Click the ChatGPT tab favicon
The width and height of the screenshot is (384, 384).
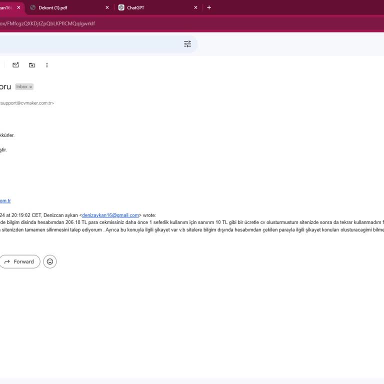pyautogui.click(x=121, y=7)
